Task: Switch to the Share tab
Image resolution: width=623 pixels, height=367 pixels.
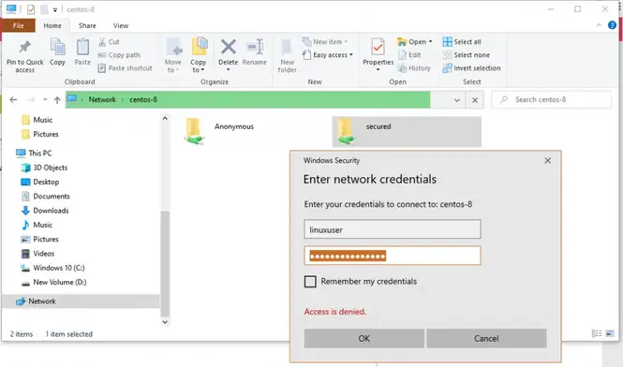Action: coord(87,25)
